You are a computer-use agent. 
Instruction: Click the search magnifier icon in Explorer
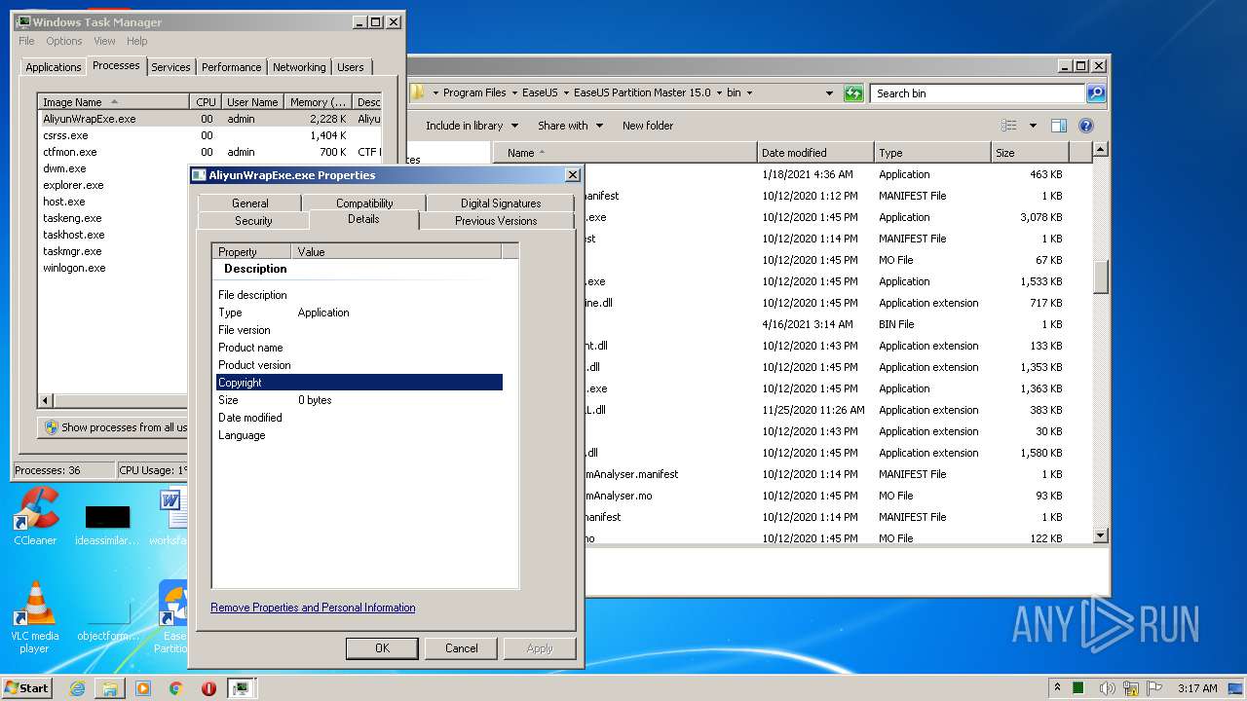tap(1096, 93)
